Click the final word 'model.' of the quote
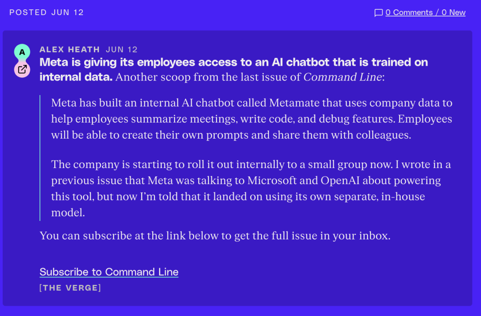The image size is (481, 316). [68, 212]
